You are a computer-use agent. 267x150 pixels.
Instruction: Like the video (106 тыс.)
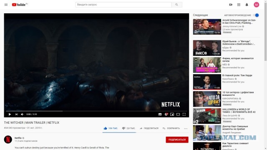tap(111, 128)
